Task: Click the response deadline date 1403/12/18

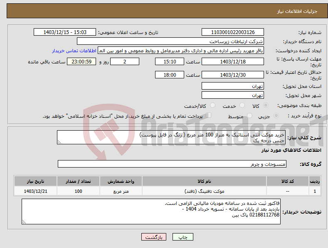Action: pos(233,61)
